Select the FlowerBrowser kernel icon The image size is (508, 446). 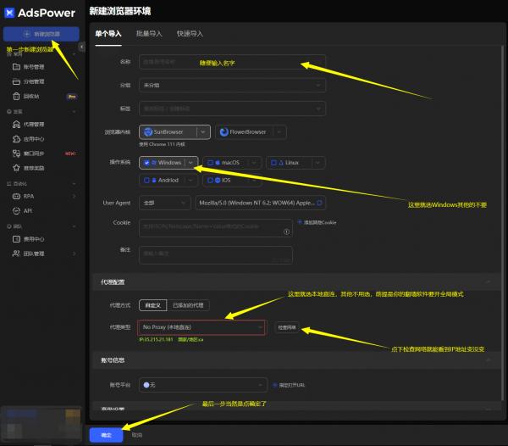222,132
